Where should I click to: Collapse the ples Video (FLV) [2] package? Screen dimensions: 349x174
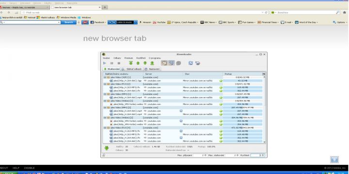[105, 84]
